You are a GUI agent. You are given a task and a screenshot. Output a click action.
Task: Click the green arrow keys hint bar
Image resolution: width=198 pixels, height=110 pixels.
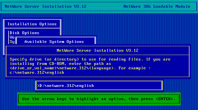(x=99, y=99)
